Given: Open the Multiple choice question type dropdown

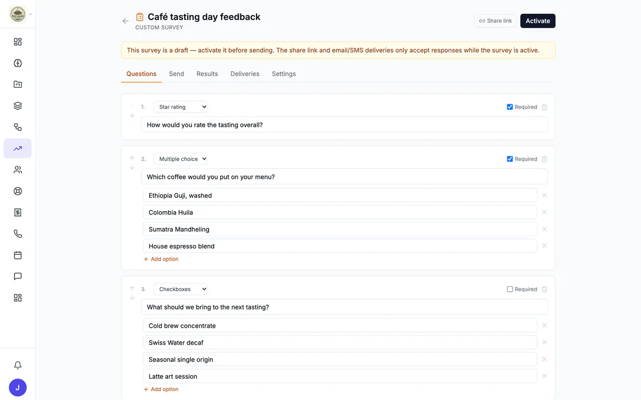Looking at the screenshot, I should pyautogui.click(x=180, y=159).
